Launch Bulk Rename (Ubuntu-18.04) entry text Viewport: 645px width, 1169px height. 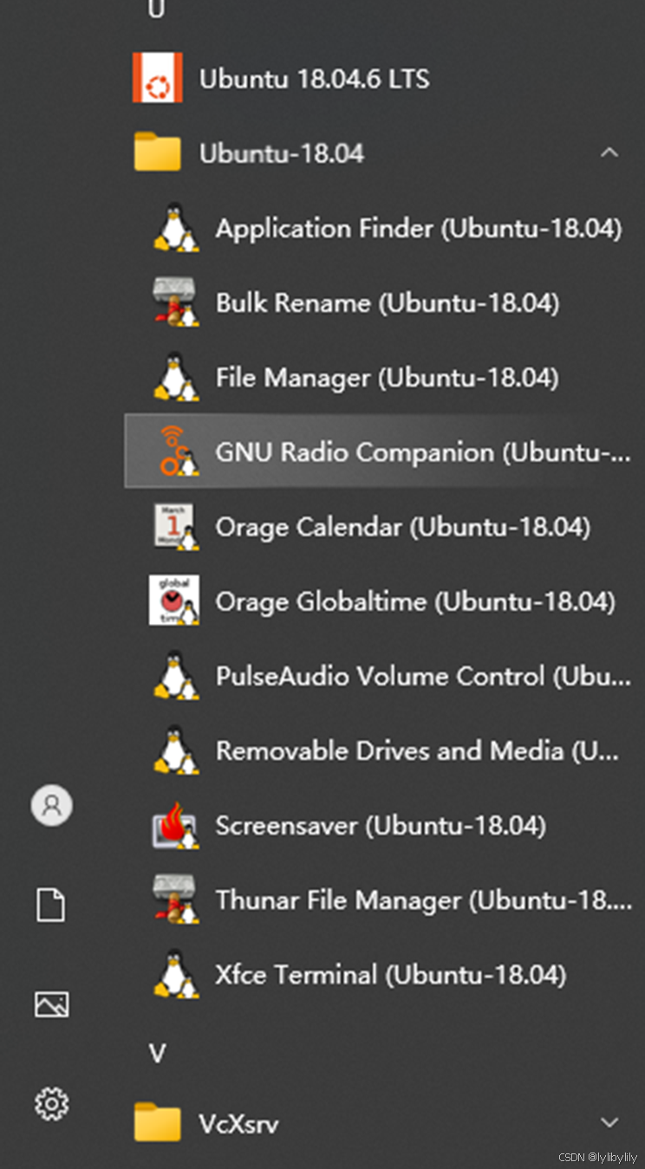(388, 303)
